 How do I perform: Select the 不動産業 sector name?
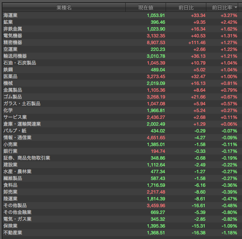pyautogui.click(x=13, y=233)
